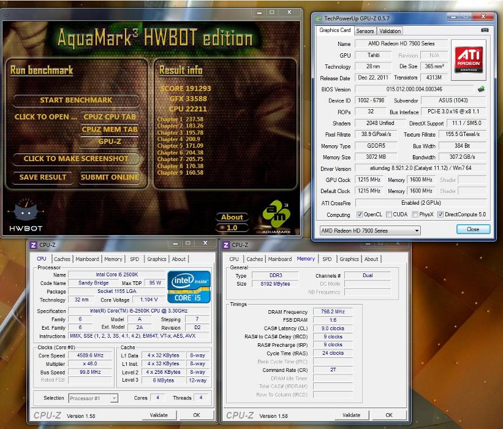The height and width of the screenshot is (429, 503).
Task: Click the BIOS save chip icon in GPU-Z
Action: tap(481, 89)
